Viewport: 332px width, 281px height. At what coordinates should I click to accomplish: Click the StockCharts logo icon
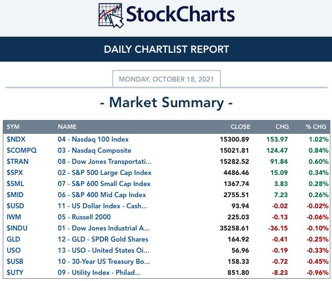pyautogui.click(x=110, y=16)
